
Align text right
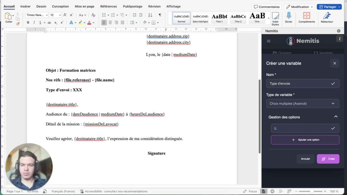tap(116, 22)
